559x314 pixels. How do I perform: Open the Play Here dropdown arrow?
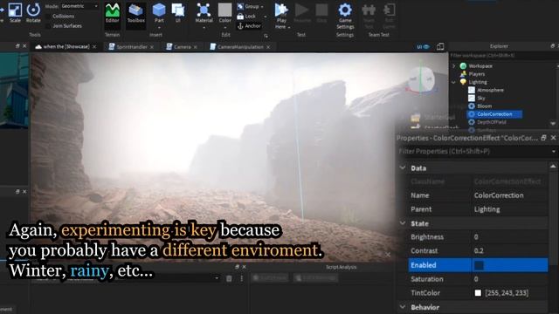pos(289,27)
